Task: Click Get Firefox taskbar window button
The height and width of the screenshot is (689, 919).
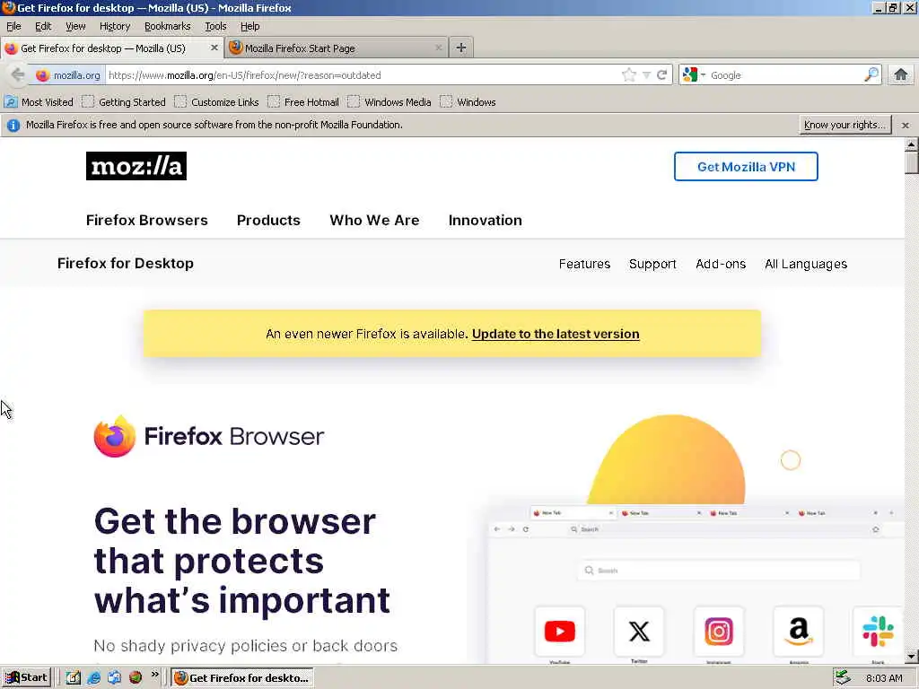Action: pyautogui.click(x=242, y=678)
